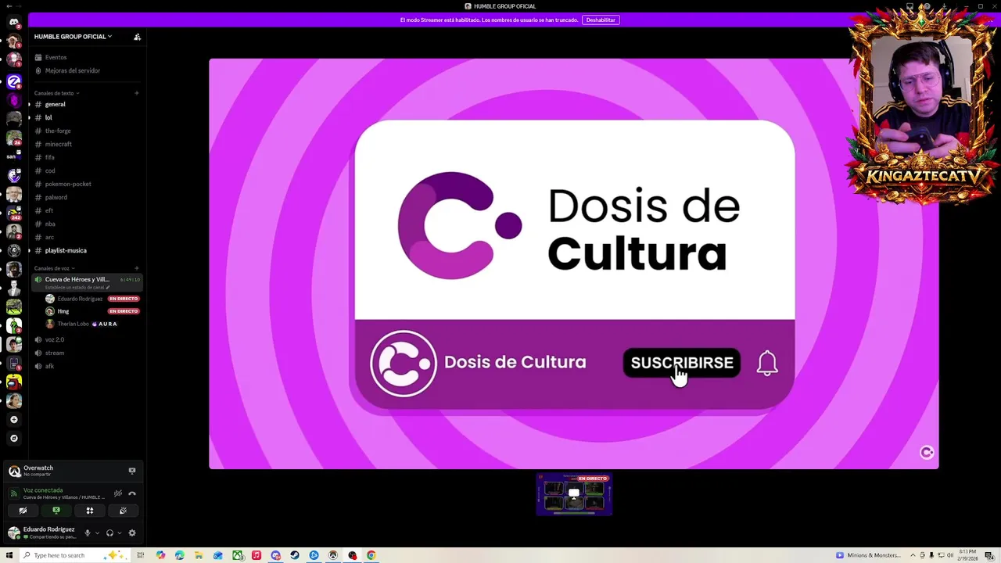Open the Eventos calendar icon
Viewport: 1001px width, 563px height.
coord(38,57)
